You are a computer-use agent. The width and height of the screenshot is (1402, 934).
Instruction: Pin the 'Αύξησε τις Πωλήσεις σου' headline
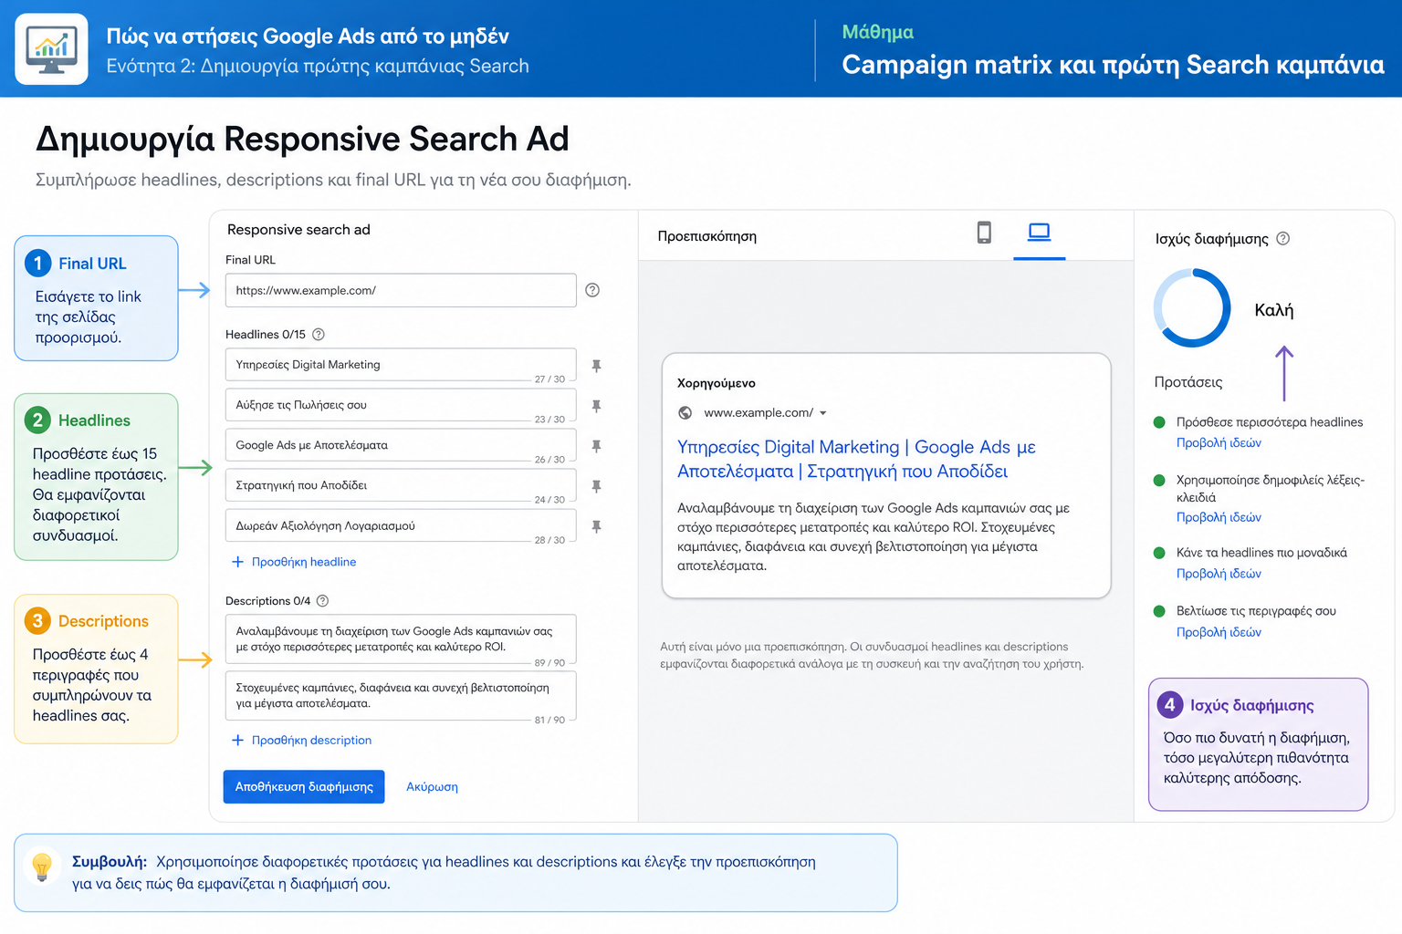596,406
